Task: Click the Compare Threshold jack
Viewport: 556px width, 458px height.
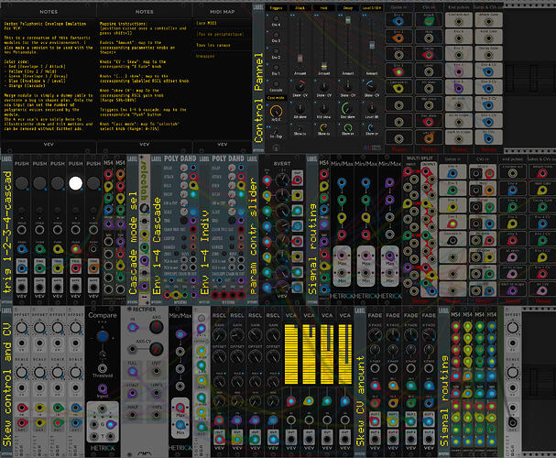Action: [x=103, y=368]
